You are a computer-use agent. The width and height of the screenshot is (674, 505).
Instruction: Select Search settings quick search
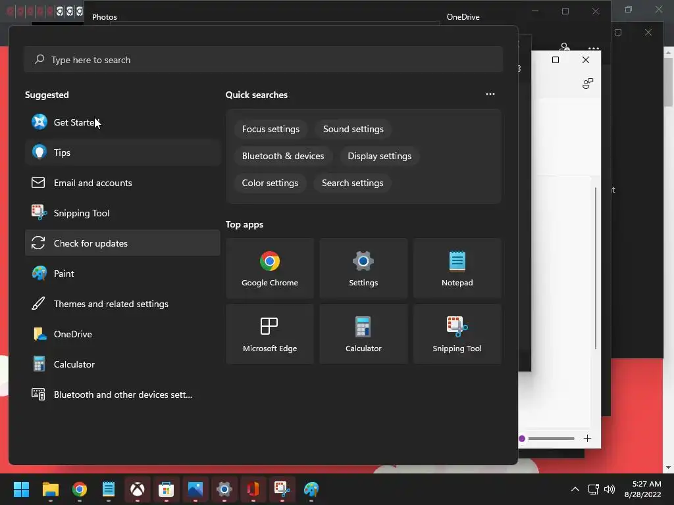[353, 183]
